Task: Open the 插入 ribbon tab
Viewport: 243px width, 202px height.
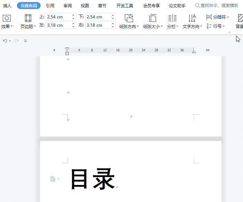Action: (7, 6)
